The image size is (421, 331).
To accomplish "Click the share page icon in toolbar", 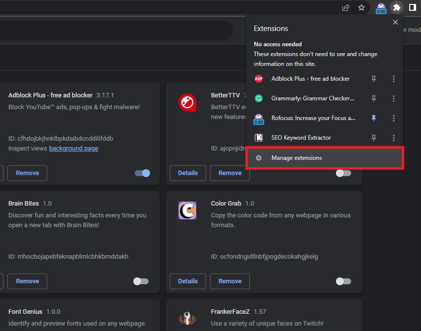I will [346, 7].
